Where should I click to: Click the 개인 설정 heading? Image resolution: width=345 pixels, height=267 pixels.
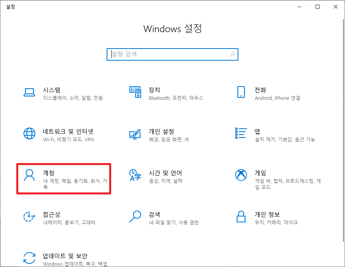pos(161,132)
